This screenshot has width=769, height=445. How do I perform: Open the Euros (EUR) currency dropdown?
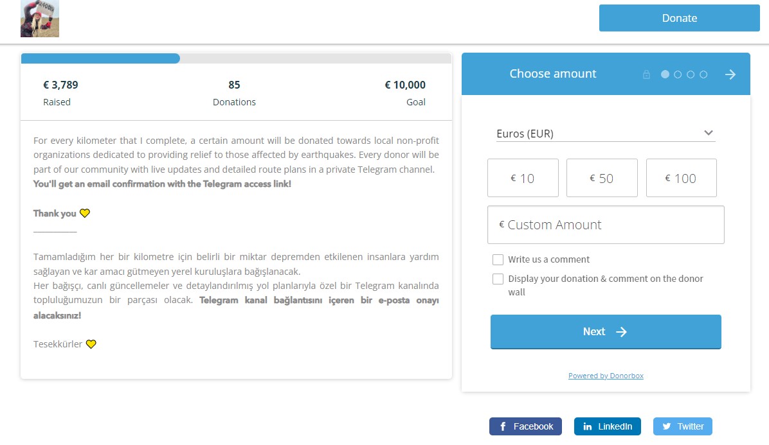tap(606, 134)
